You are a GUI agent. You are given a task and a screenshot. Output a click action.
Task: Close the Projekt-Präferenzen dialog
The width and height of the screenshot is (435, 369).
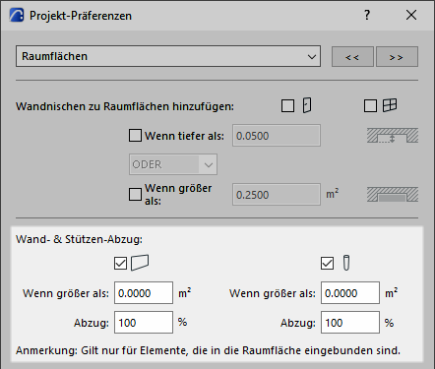tap(411, 15)
